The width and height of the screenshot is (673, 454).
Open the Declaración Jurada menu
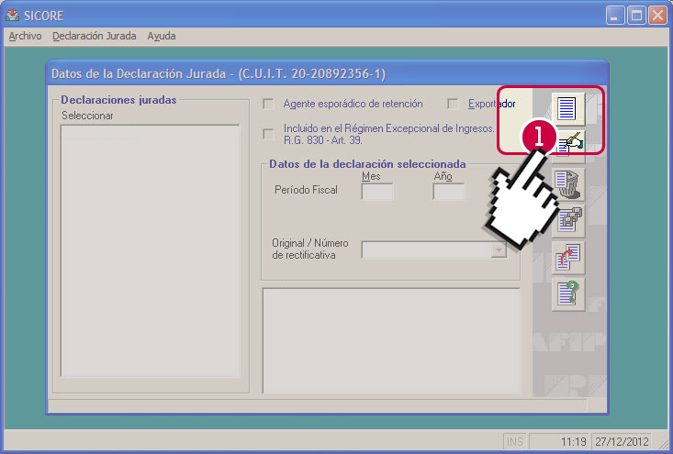[x=95, y=36]
